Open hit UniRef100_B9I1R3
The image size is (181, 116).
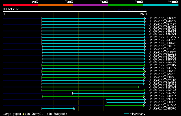162,24
